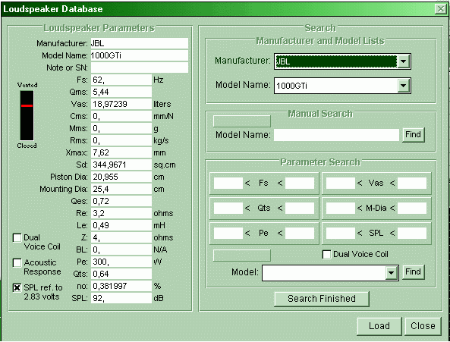Click the maximum Fs search box

click(300, 183)
